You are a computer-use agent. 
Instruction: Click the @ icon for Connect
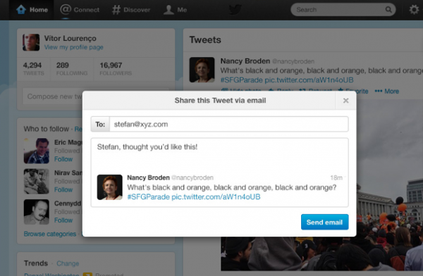[66, 9]
